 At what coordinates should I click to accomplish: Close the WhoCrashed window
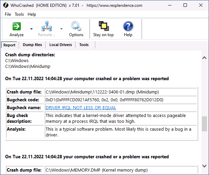tap(201, 5)
